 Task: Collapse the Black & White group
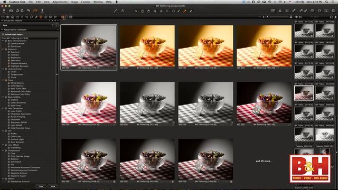(3, 97)
